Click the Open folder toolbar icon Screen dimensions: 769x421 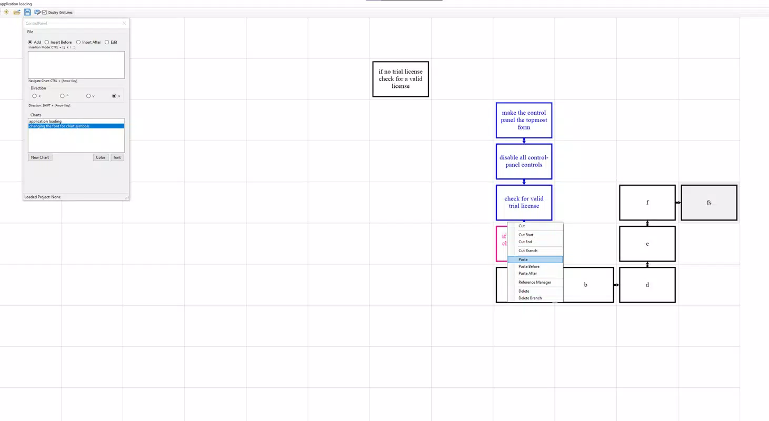pyautogui.click(x=17, y=12)
